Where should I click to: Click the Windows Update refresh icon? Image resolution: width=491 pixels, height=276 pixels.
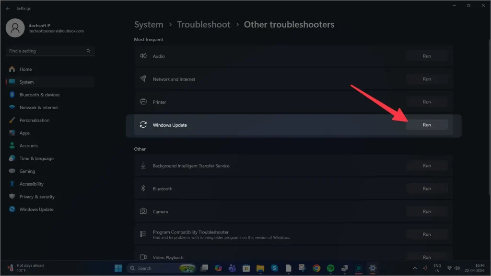[x=142, y=125]
